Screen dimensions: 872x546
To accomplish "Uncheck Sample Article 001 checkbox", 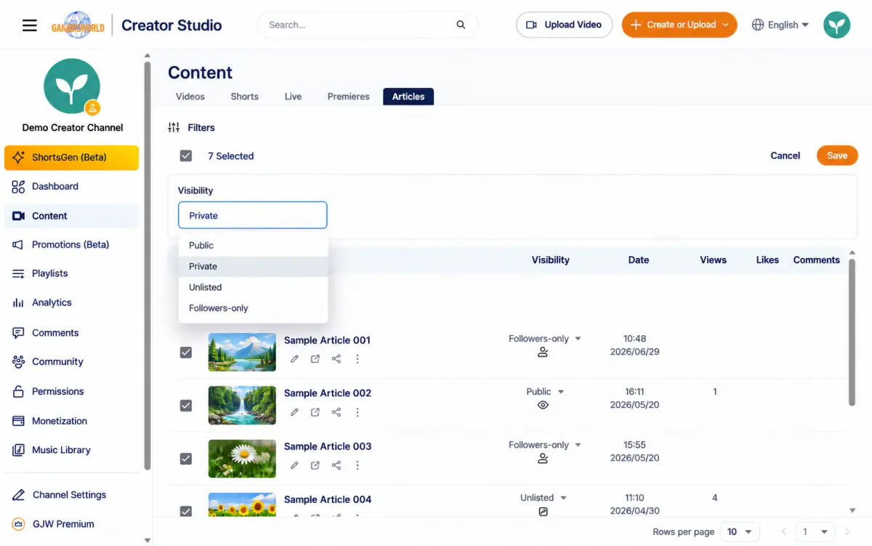I will coord(186,353).
